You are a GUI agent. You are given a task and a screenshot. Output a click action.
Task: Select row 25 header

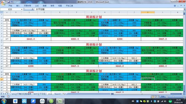click(1, 79)
